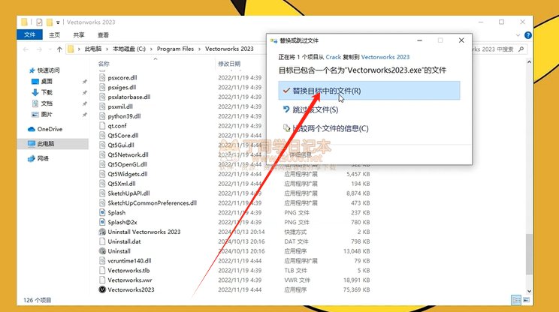The height and width of the screenshot is (312, 559).
Task: Open the 共享 ribbon tab
Action: click(79, 34)
